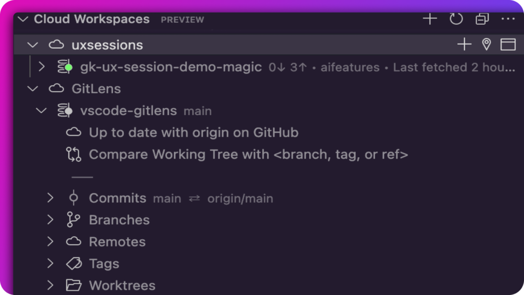Click the compare arrows icon beside Compare Working Tree
This screenshot has width=524, height=295.
pos(74,154)
